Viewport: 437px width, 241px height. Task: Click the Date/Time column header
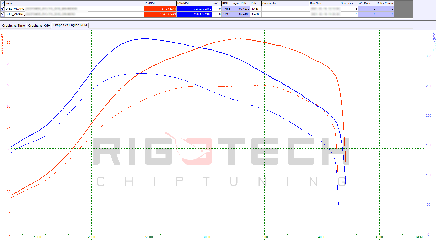(x=325, y=3)
